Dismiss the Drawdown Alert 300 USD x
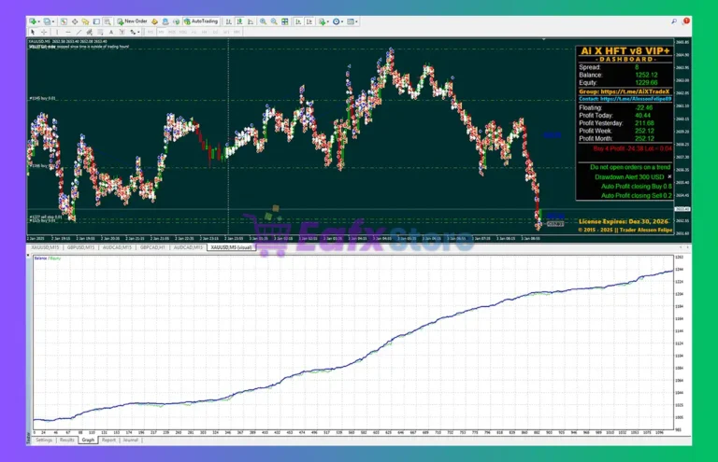 pyautogui.click(x=669, y=176)
